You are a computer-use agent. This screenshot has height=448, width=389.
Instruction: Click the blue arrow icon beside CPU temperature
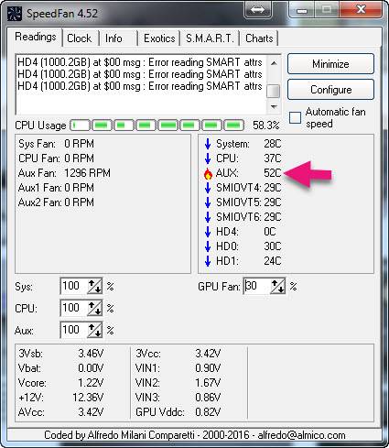pos(208,158)
